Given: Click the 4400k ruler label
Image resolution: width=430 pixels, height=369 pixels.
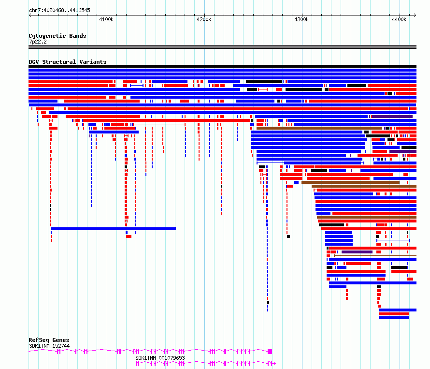Looking at the screenshot, I should pyautogui.click(x=399, y=19).
